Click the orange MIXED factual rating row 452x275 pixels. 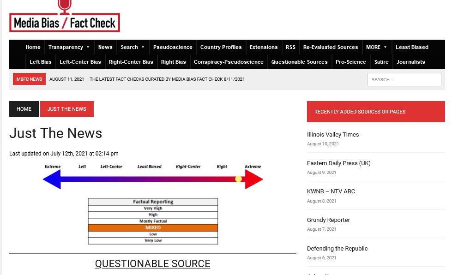click(153, 228)
